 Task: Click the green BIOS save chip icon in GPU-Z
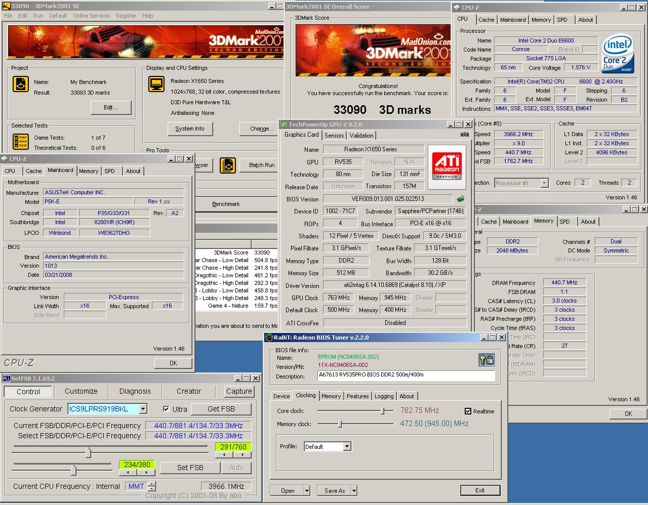[461, 198]
